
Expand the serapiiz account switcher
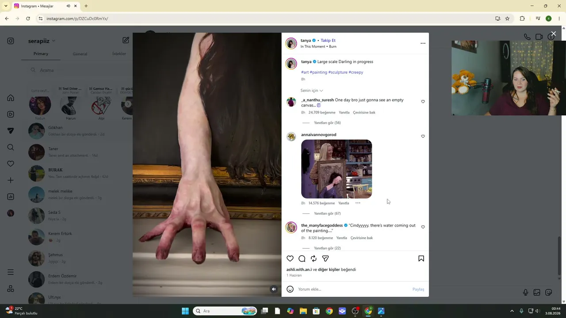(x=42, y=41)
